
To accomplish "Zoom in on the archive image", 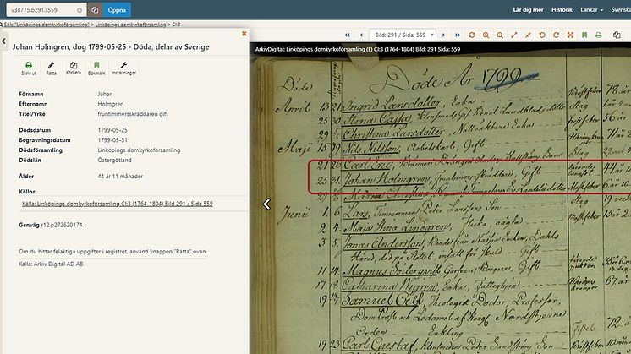I will [x=486, y=35].
